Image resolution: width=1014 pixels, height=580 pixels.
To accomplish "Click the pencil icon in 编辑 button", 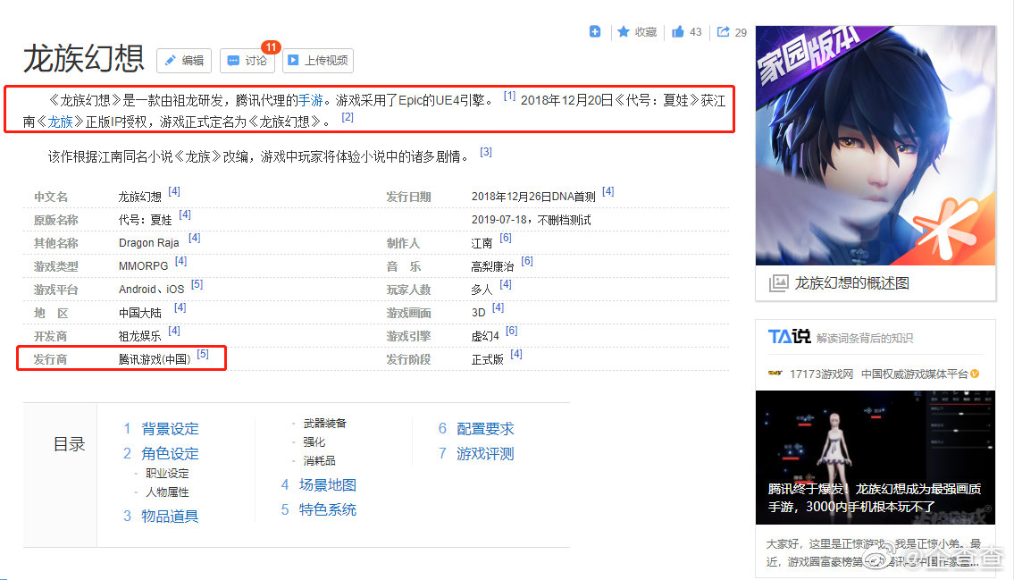I will tap(170, 60).
